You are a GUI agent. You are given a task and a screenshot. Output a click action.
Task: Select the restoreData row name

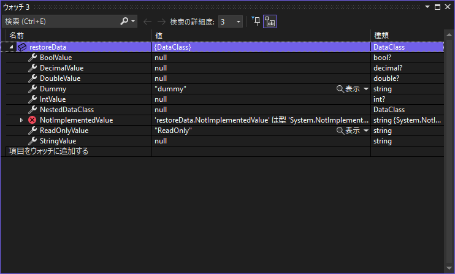tap(48, 47)
